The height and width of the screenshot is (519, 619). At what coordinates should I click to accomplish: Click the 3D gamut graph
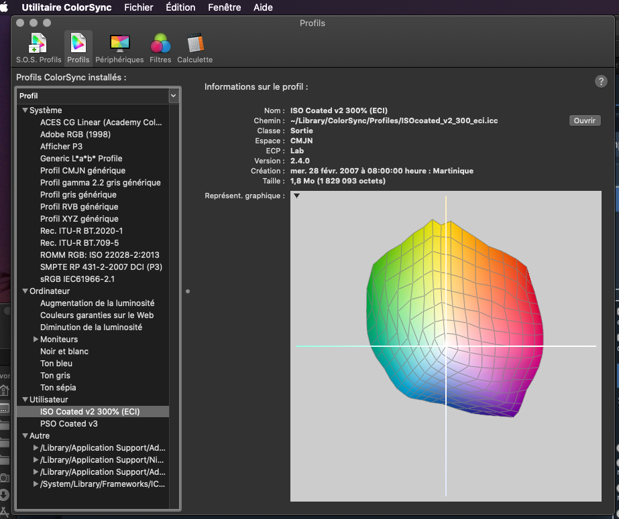pos(446,346)
